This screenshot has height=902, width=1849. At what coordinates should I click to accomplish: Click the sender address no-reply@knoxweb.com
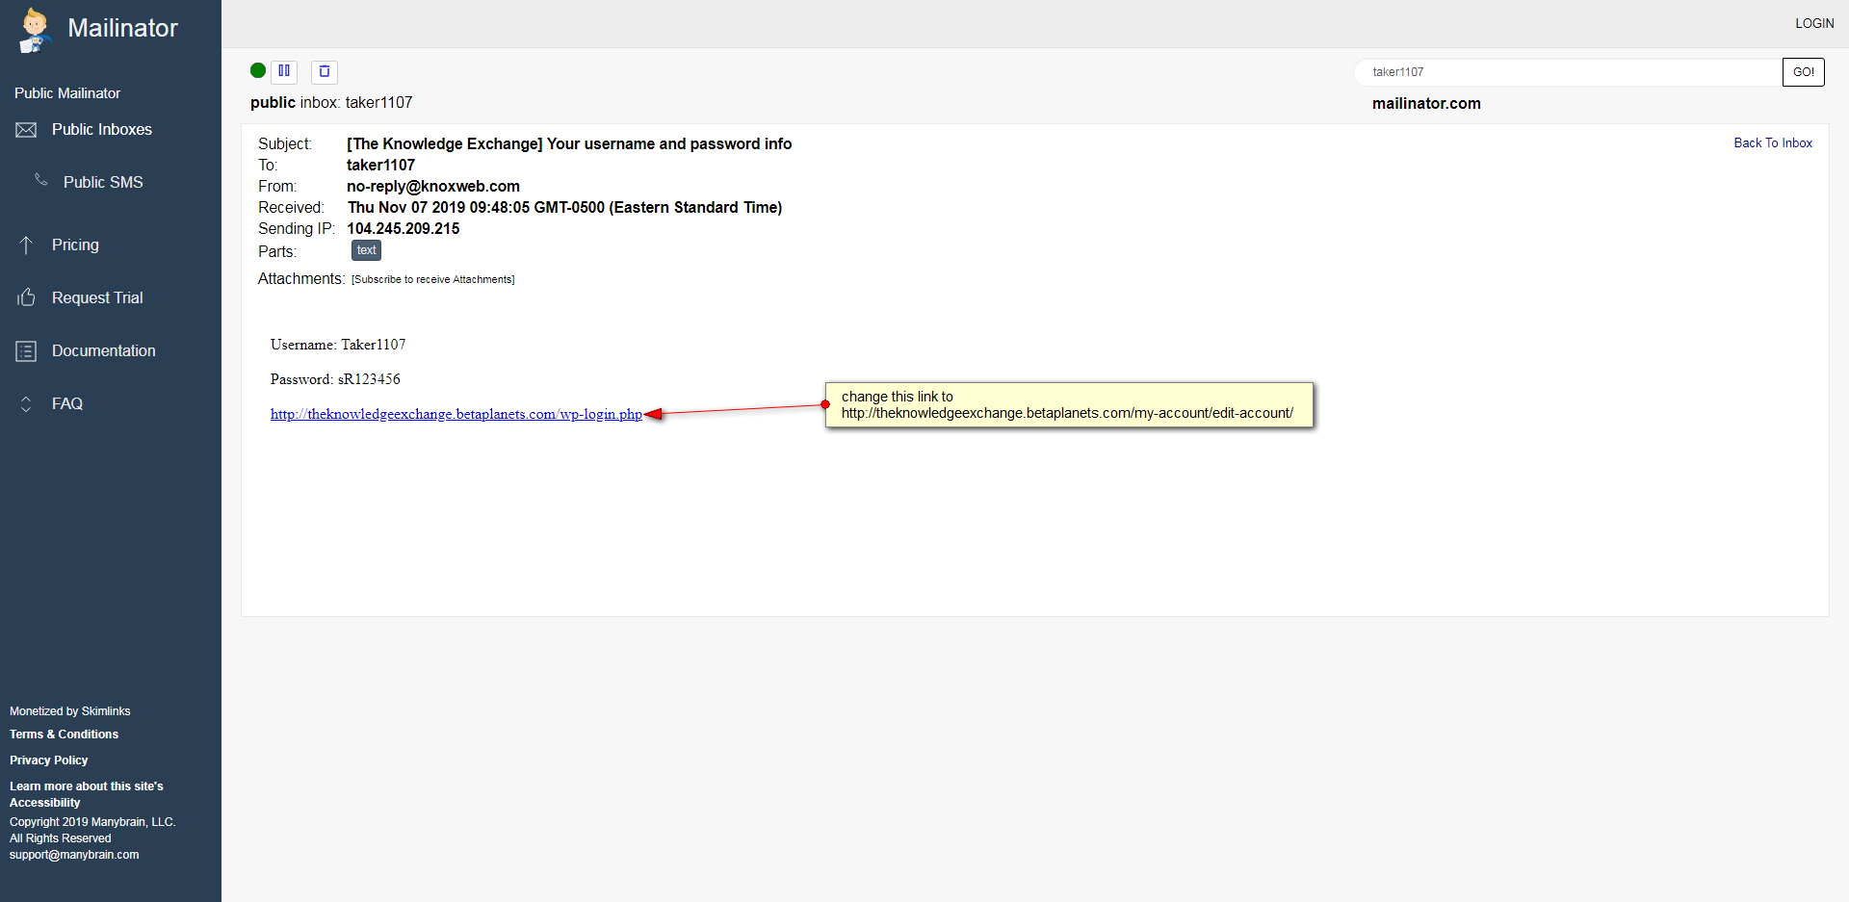point(433,187)
